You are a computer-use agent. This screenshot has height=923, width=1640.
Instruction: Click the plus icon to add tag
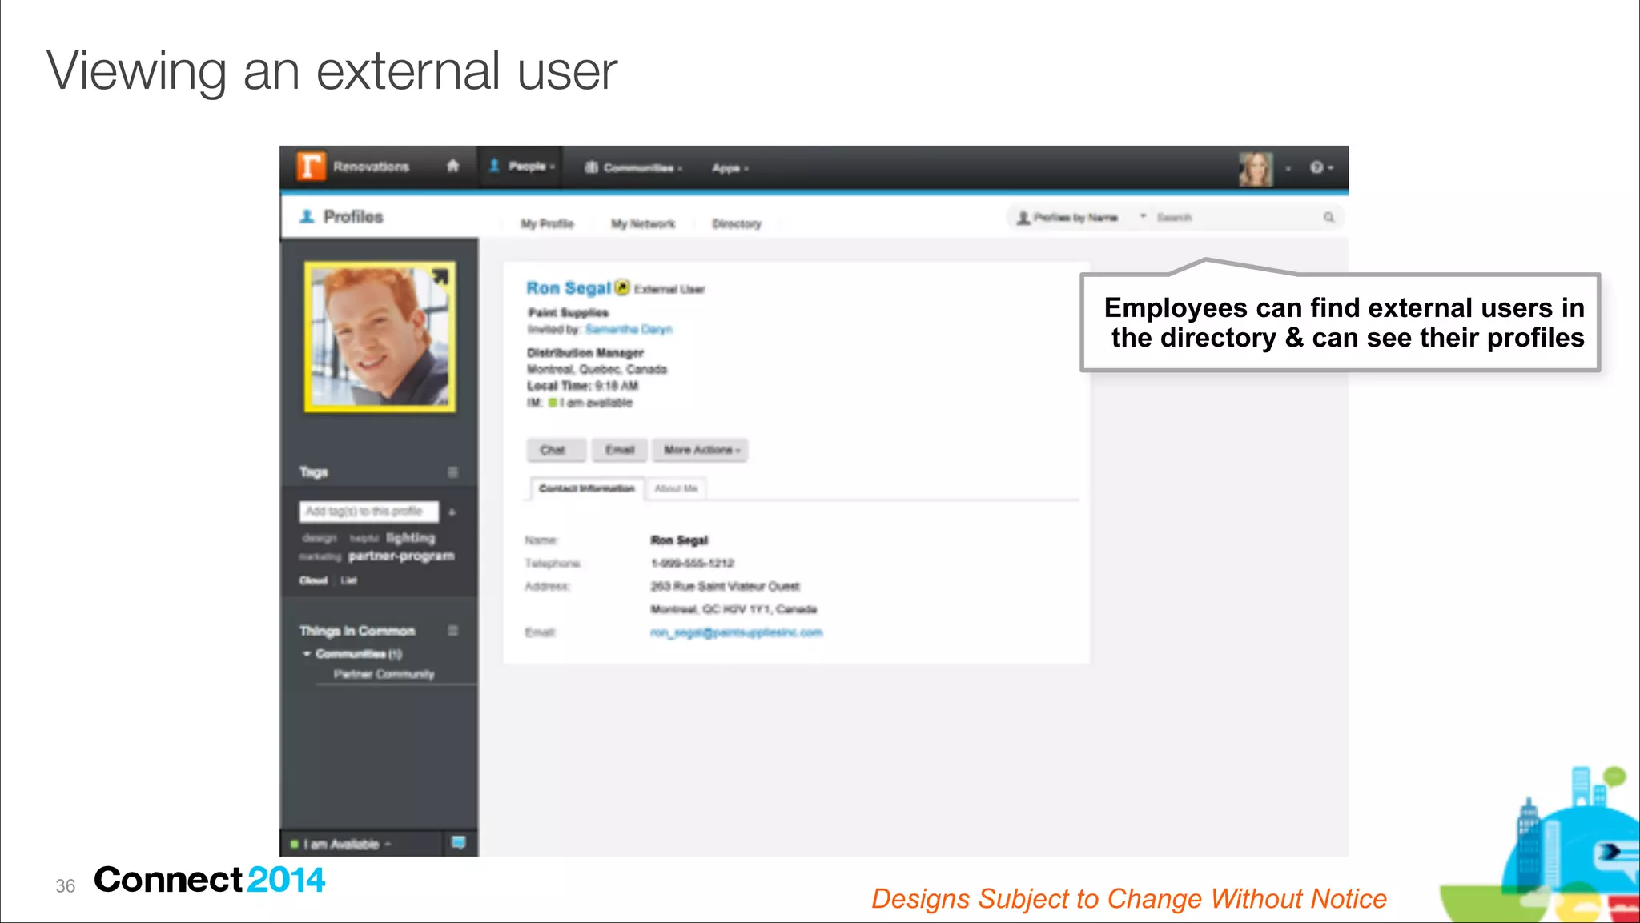coord(452,512)
